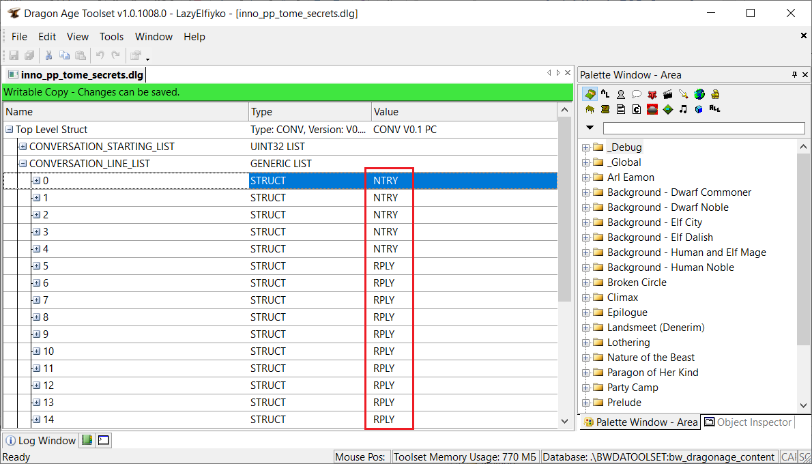Click the palette search input field
The height and width of the screenshot is (464, 812).
(704, 128)
